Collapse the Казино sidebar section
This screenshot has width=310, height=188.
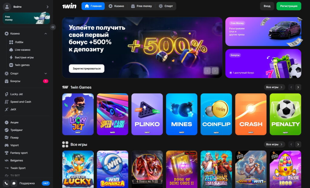click(46, 34)
